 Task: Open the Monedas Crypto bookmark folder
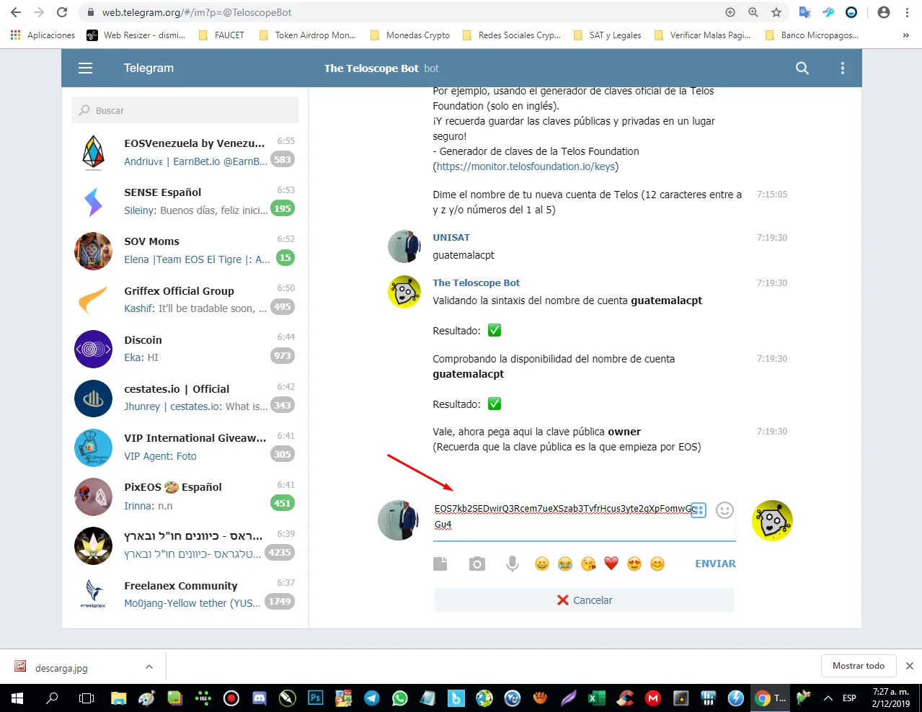coord(409,35)
